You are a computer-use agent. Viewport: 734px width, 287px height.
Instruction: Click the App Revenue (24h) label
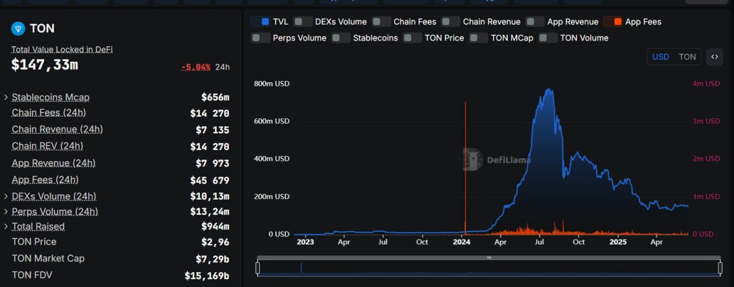(x=54, y=163)
